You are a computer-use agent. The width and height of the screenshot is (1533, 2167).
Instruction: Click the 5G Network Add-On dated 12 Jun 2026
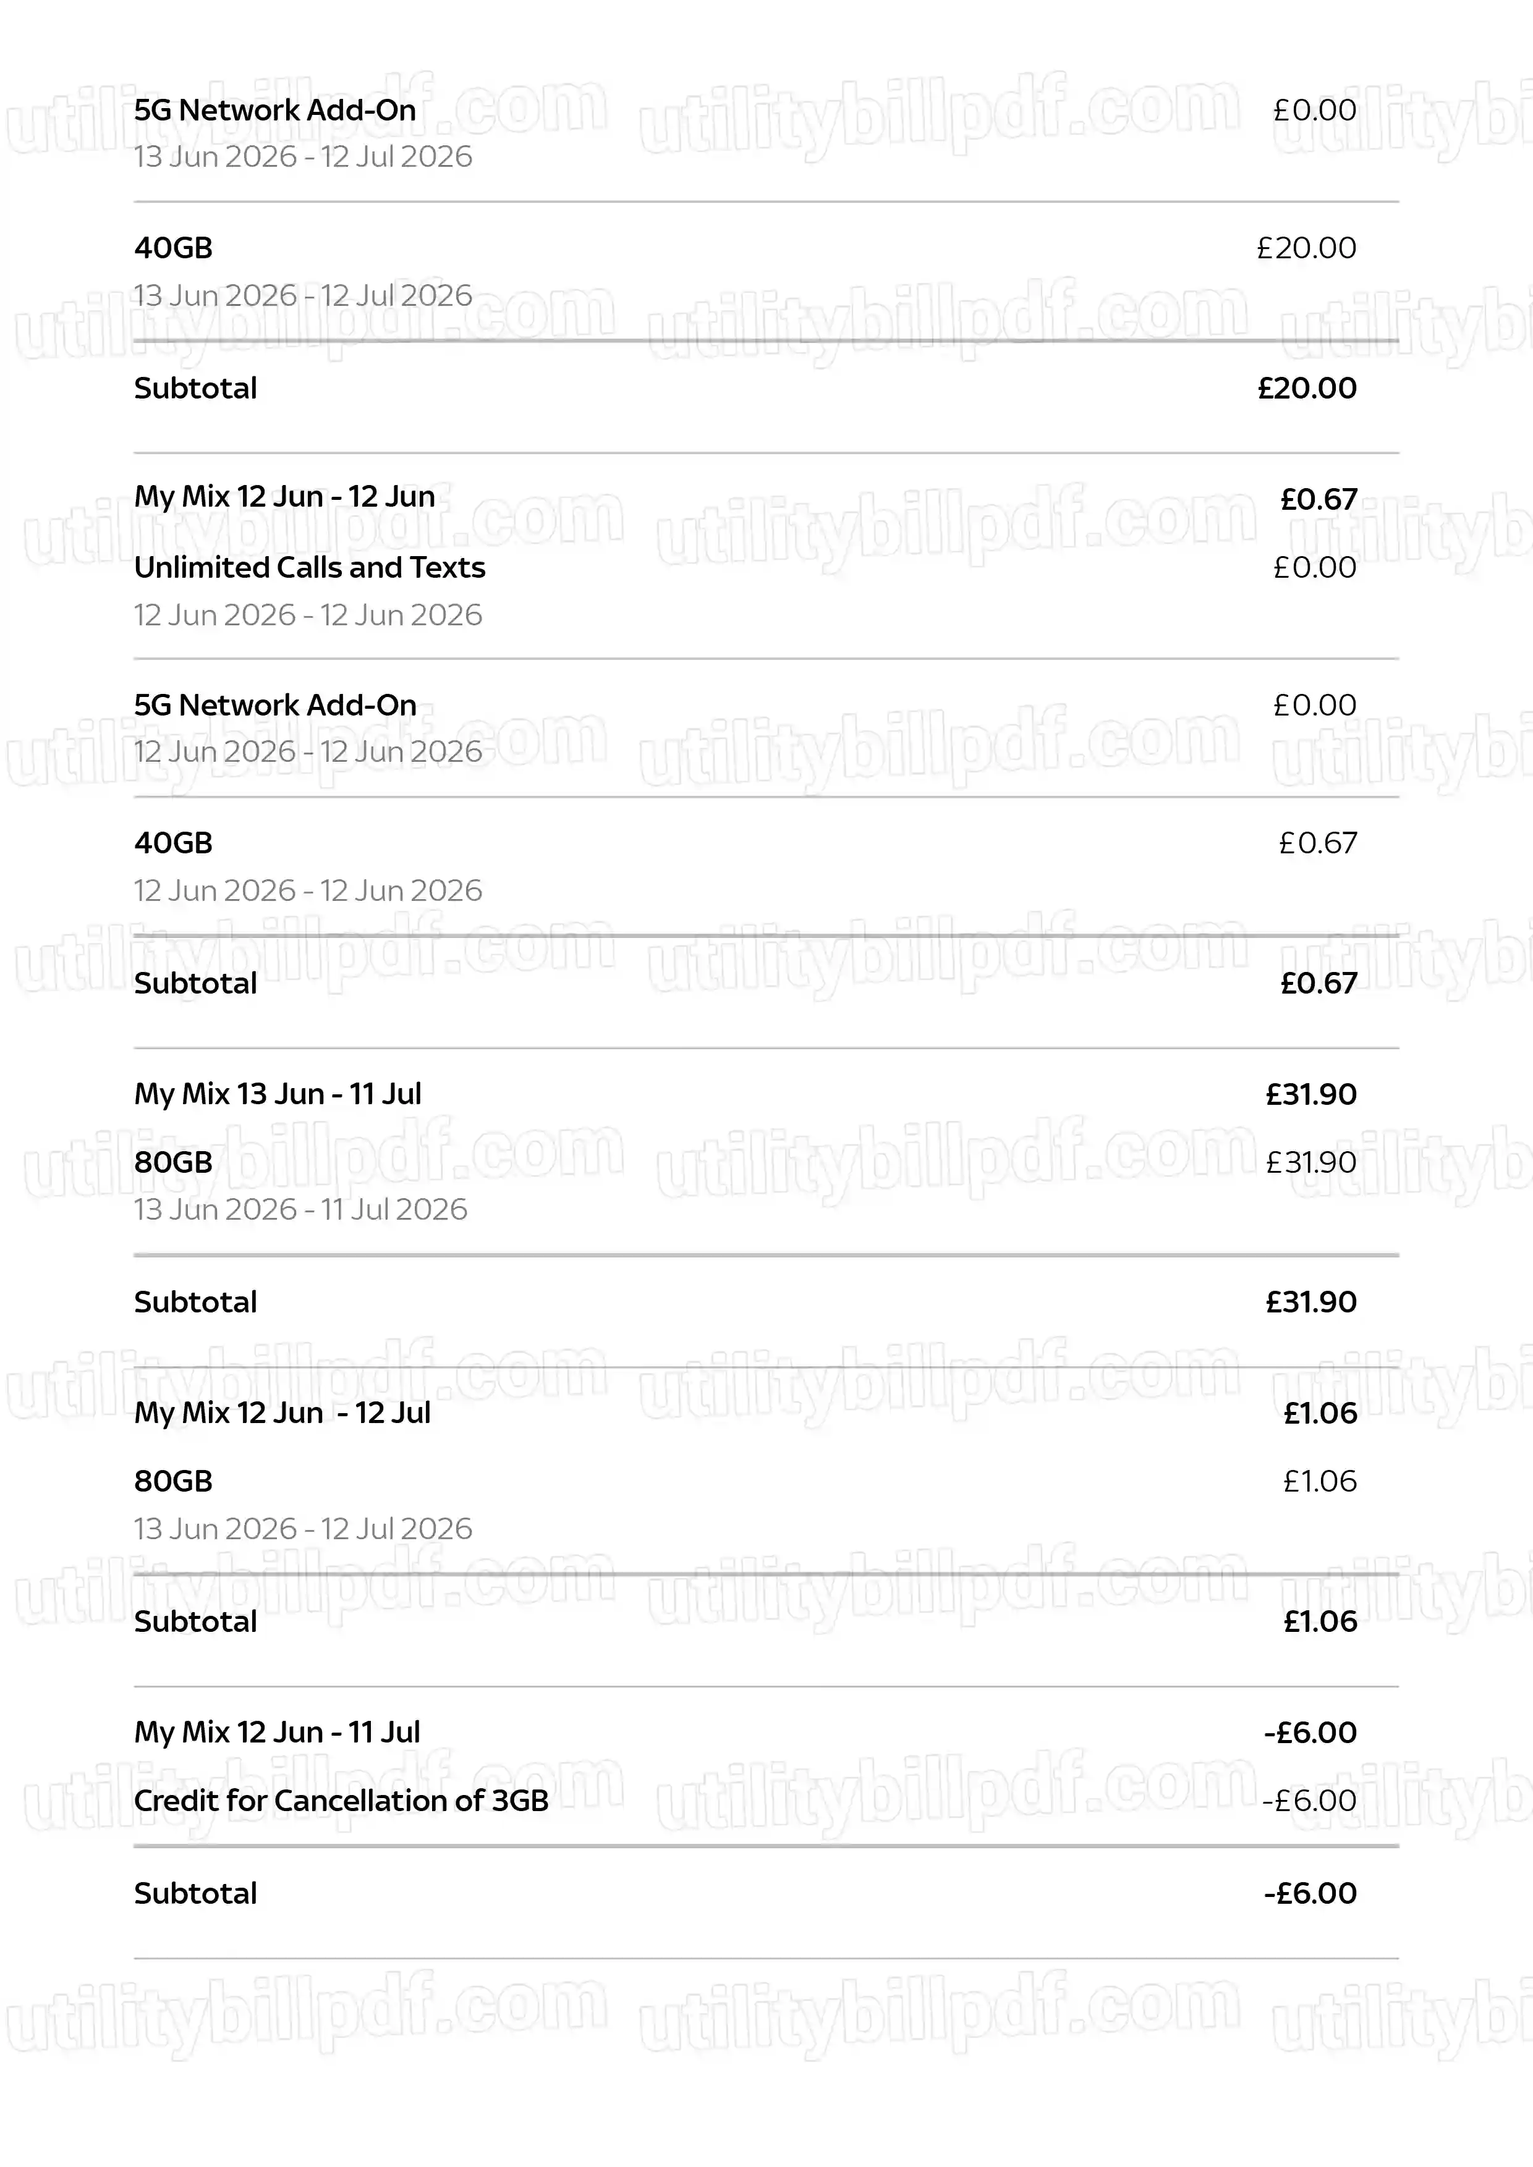click(x=274, y=705)
